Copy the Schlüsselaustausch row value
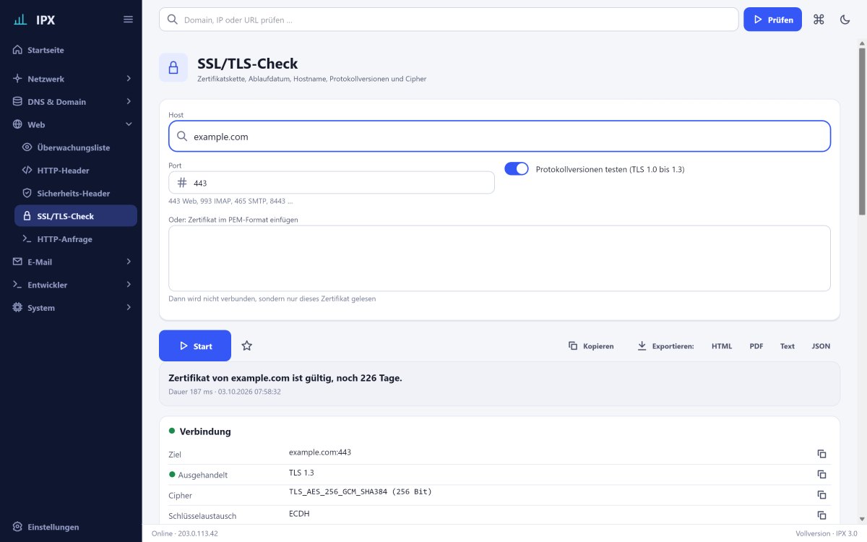The height and width of the screenshot is (542, 867). (x=821, y=515)
